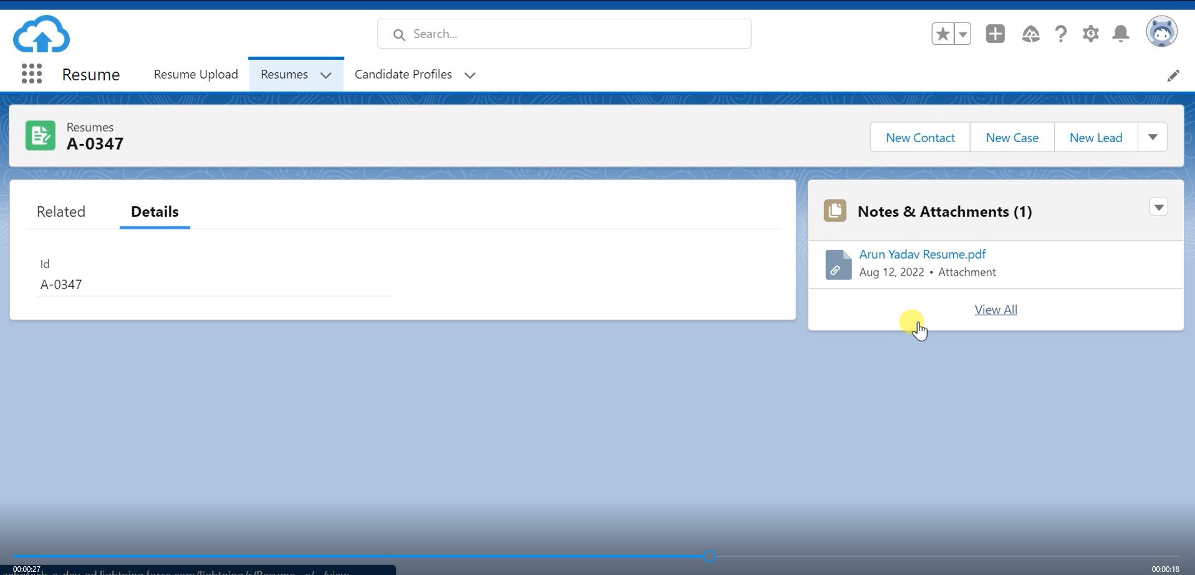Open the Trailhead guidance icon
The height and width of the screenshot is (575, 1195).
tap(1030, 34)
